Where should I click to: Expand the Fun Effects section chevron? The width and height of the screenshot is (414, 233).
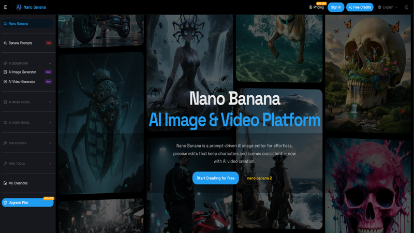pyautogui.click(x=50, y=143)
